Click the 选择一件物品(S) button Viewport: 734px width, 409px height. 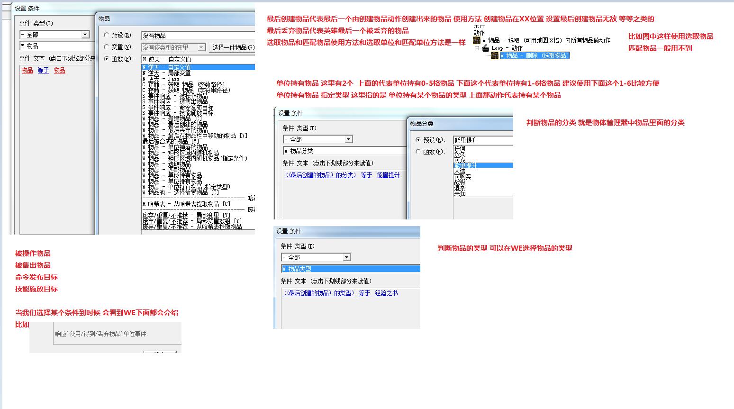tap(232, 47)
